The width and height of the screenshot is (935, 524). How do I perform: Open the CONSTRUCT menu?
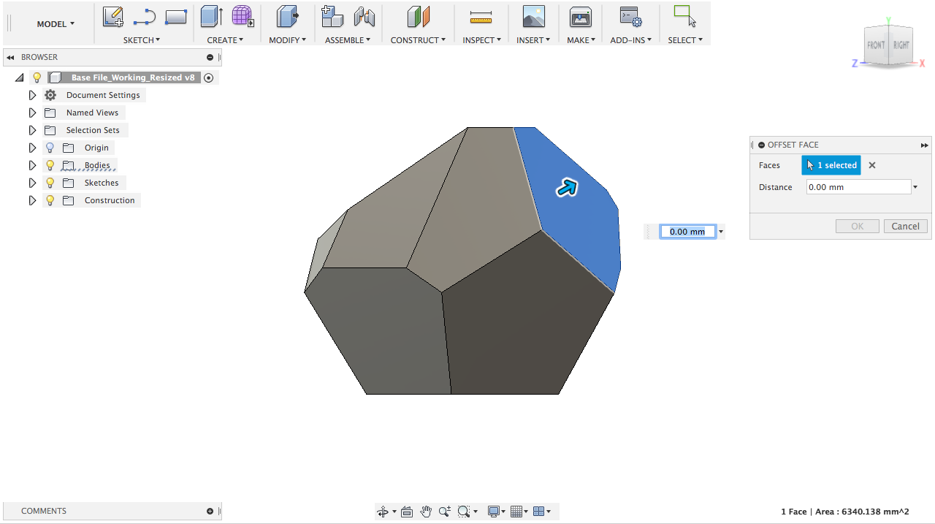coord(417,40)
